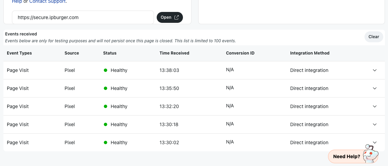The width and height of the screenshot is (388, 166).
Task: Click the Reddit Snoo mascot icon
Action: click(370, 154)
